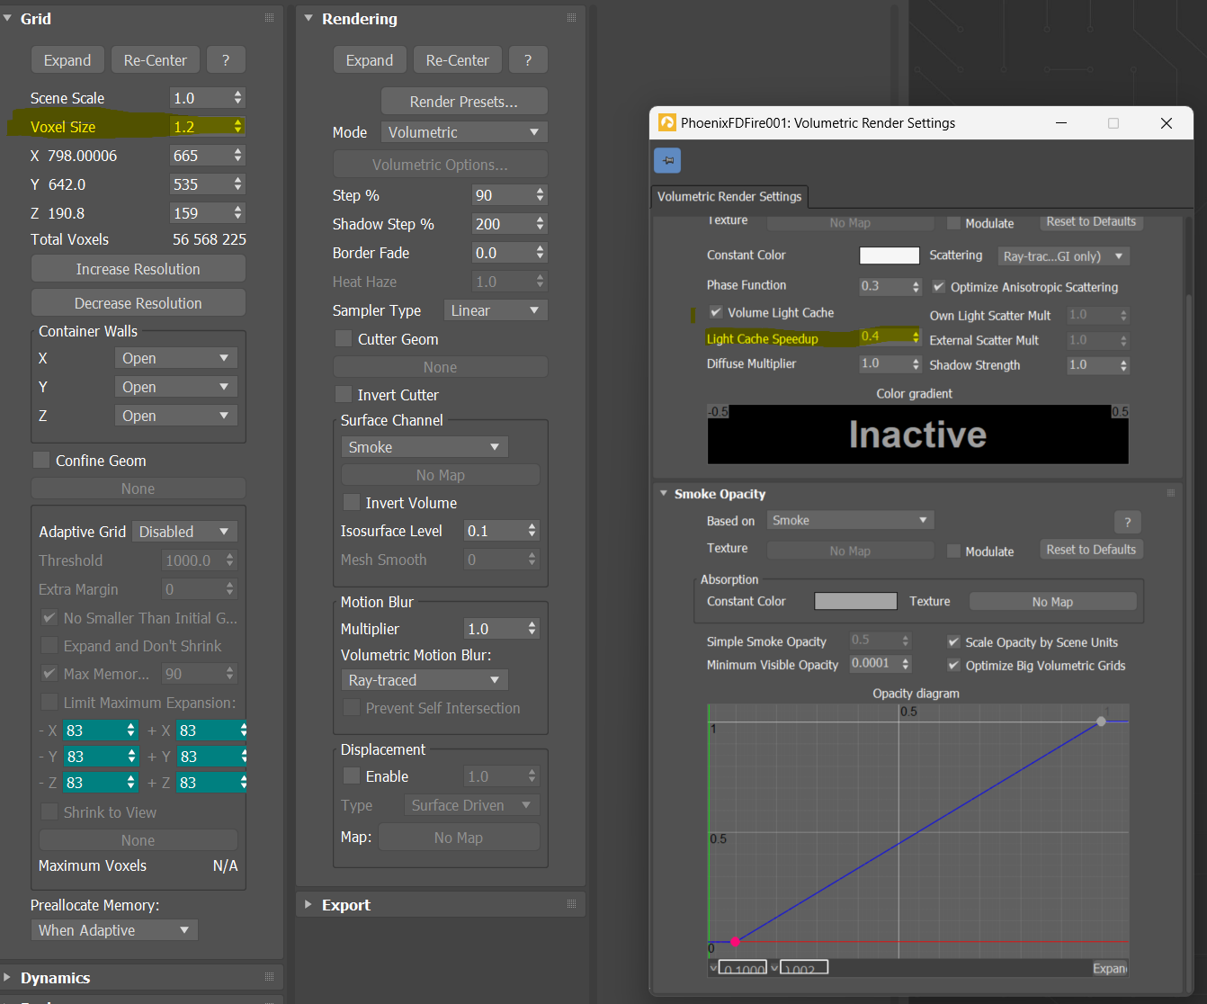Click the Scene Scale spinner arrows
The width and height of the screenshot is (1207, 1004).
pyautogui.click(x=237, y=98)
